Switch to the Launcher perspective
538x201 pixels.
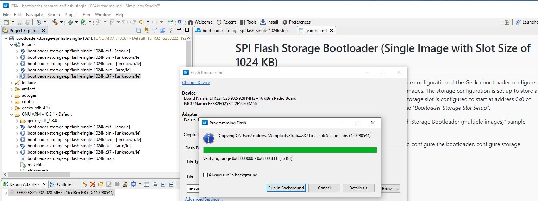527,22
